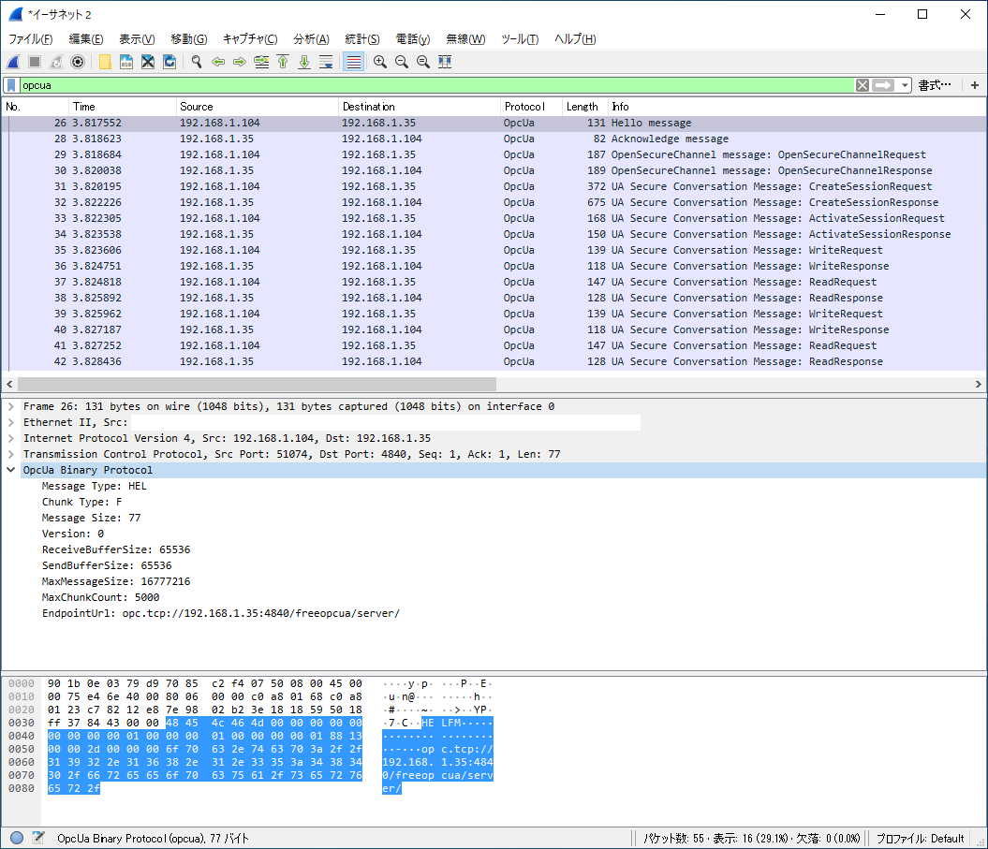This screenshot has height=849, width=988.
Task: Open the ヘルプ(H) menu
Action: pyautogui.click(x=575, y=39)
